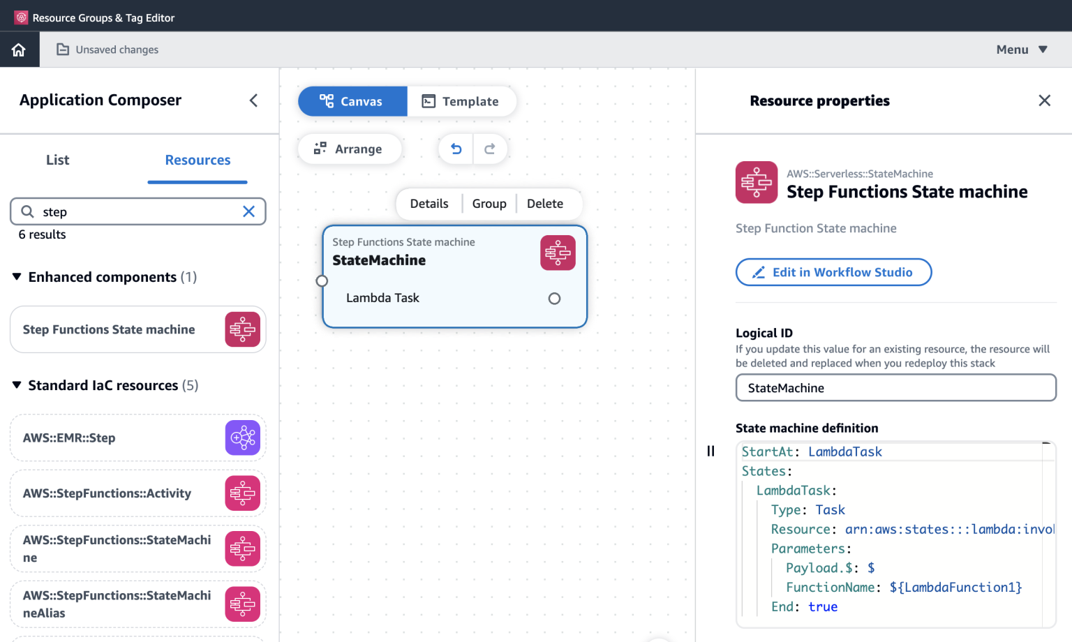Redo the canvas change
1072x642 pixels.
point(491,149)
